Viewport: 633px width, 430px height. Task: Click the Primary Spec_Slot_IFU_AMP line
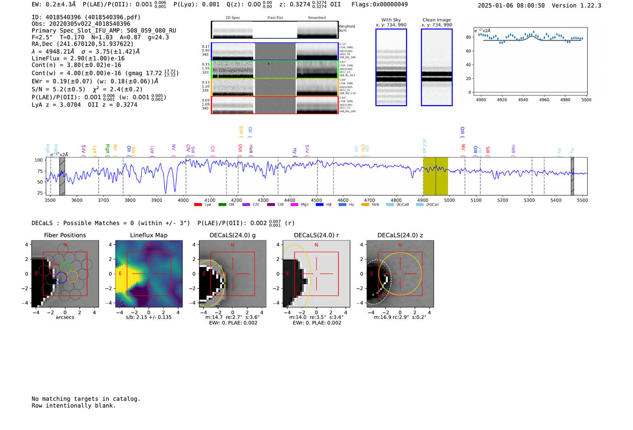tap(104, 31)
